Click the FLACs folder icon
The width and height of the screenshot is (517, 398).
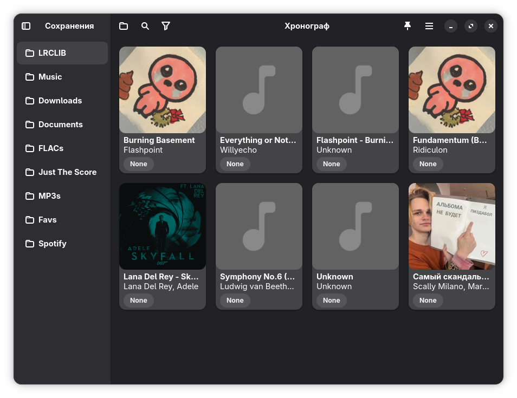30,148
